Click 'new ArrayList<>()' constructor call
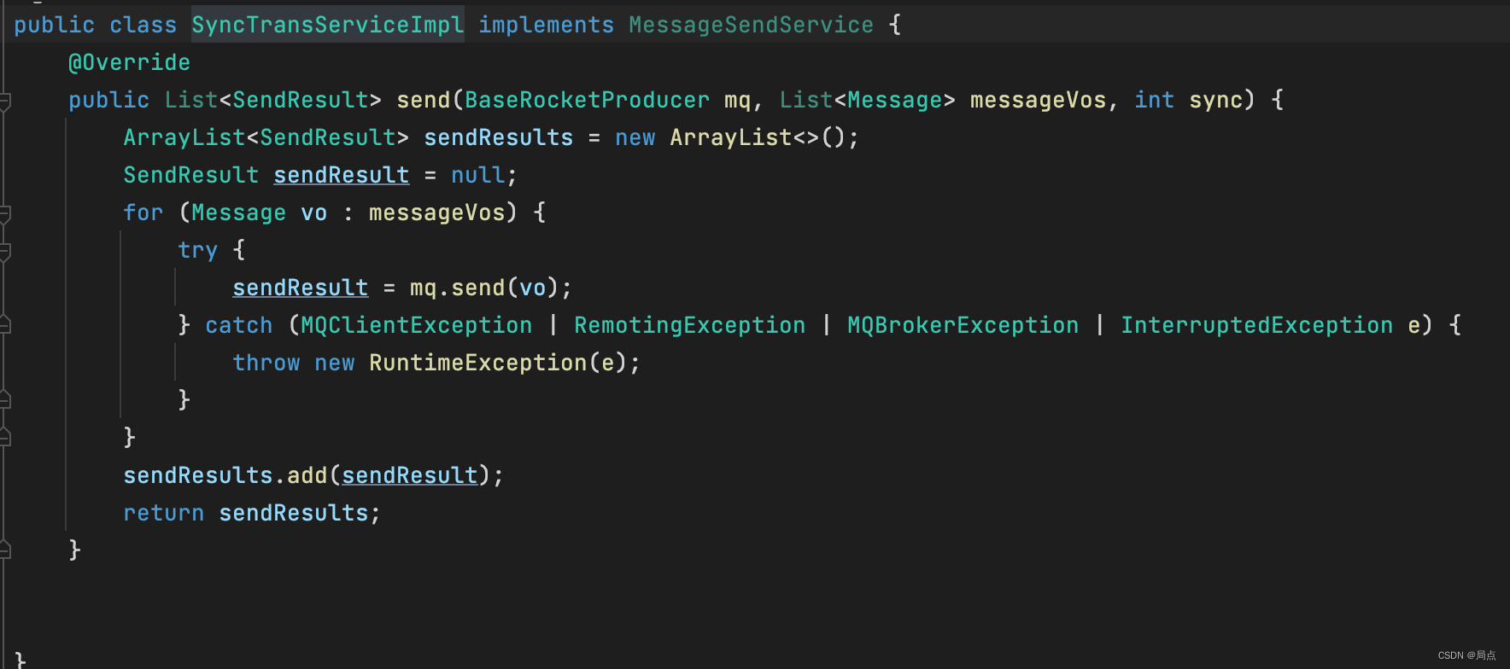 pyautogui.click(x=731, y=137)
